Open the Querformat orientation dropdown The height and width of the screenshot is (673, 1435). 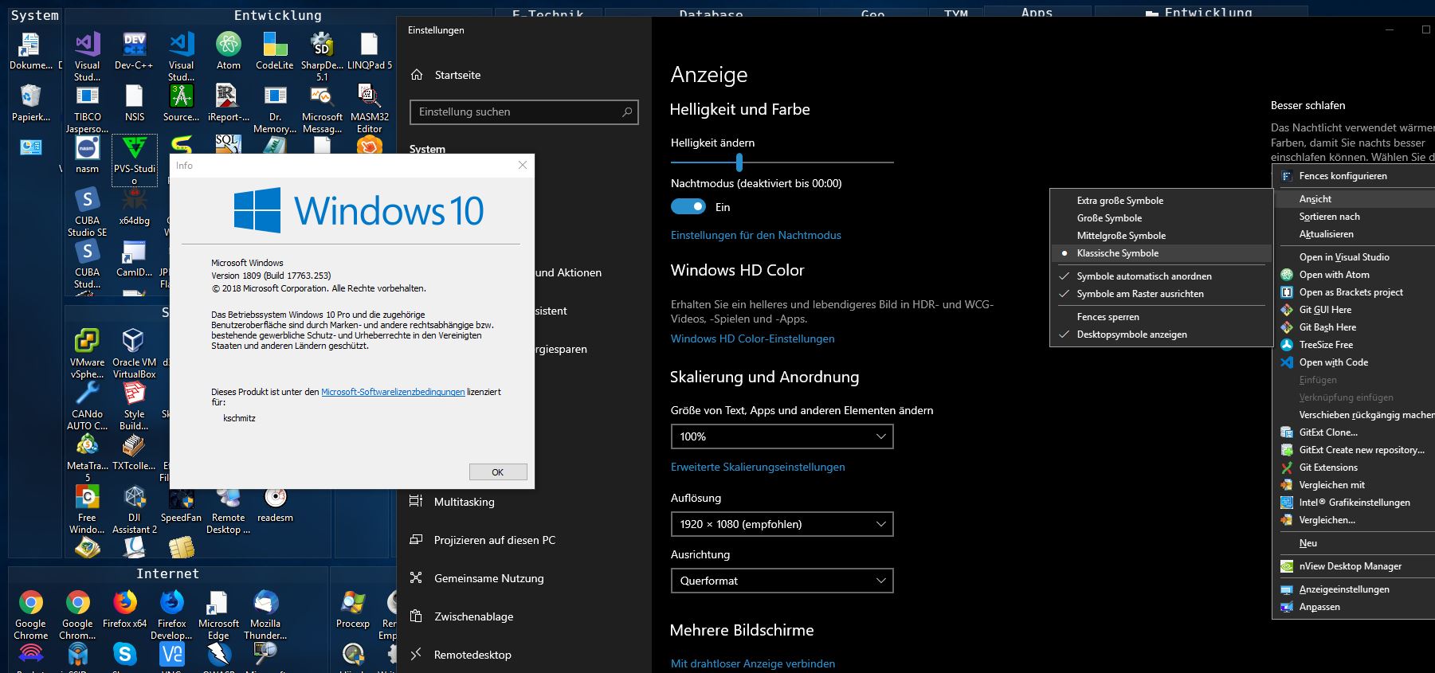(782, 581)
